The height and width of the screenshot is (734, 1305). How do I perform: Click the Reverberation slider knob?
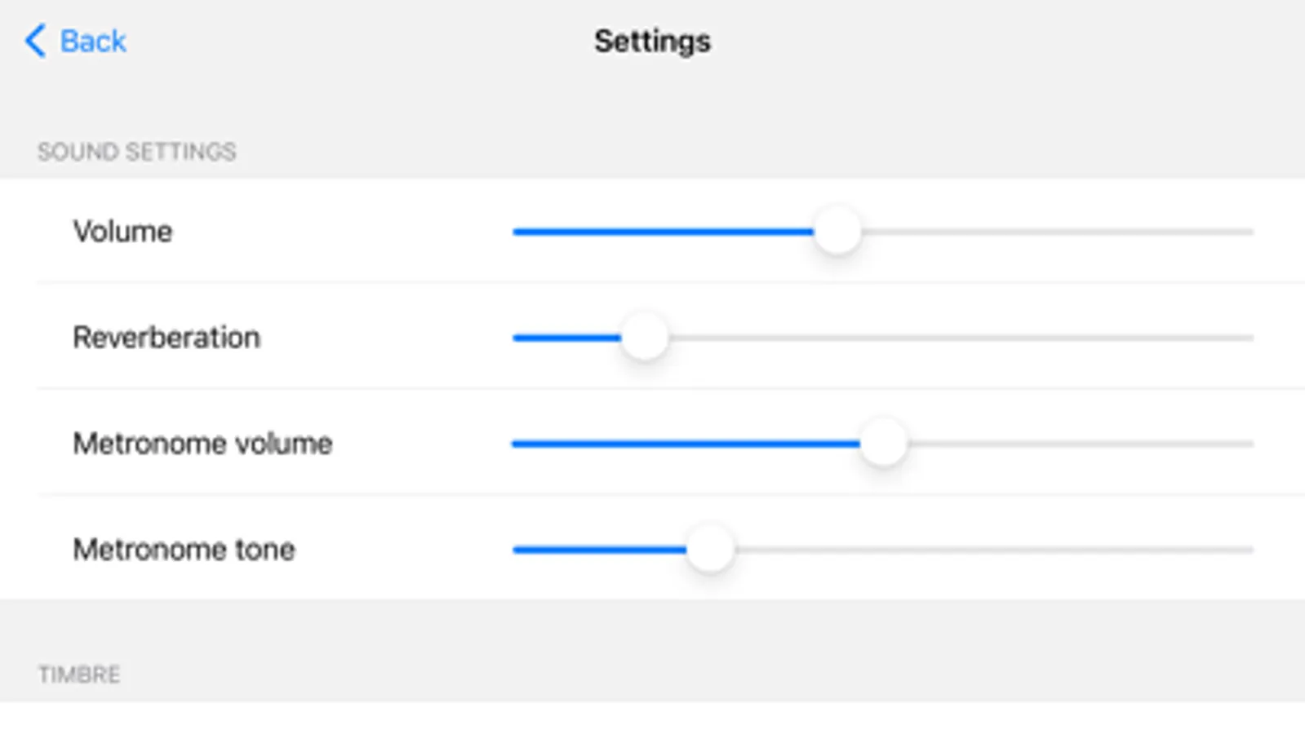645,338
